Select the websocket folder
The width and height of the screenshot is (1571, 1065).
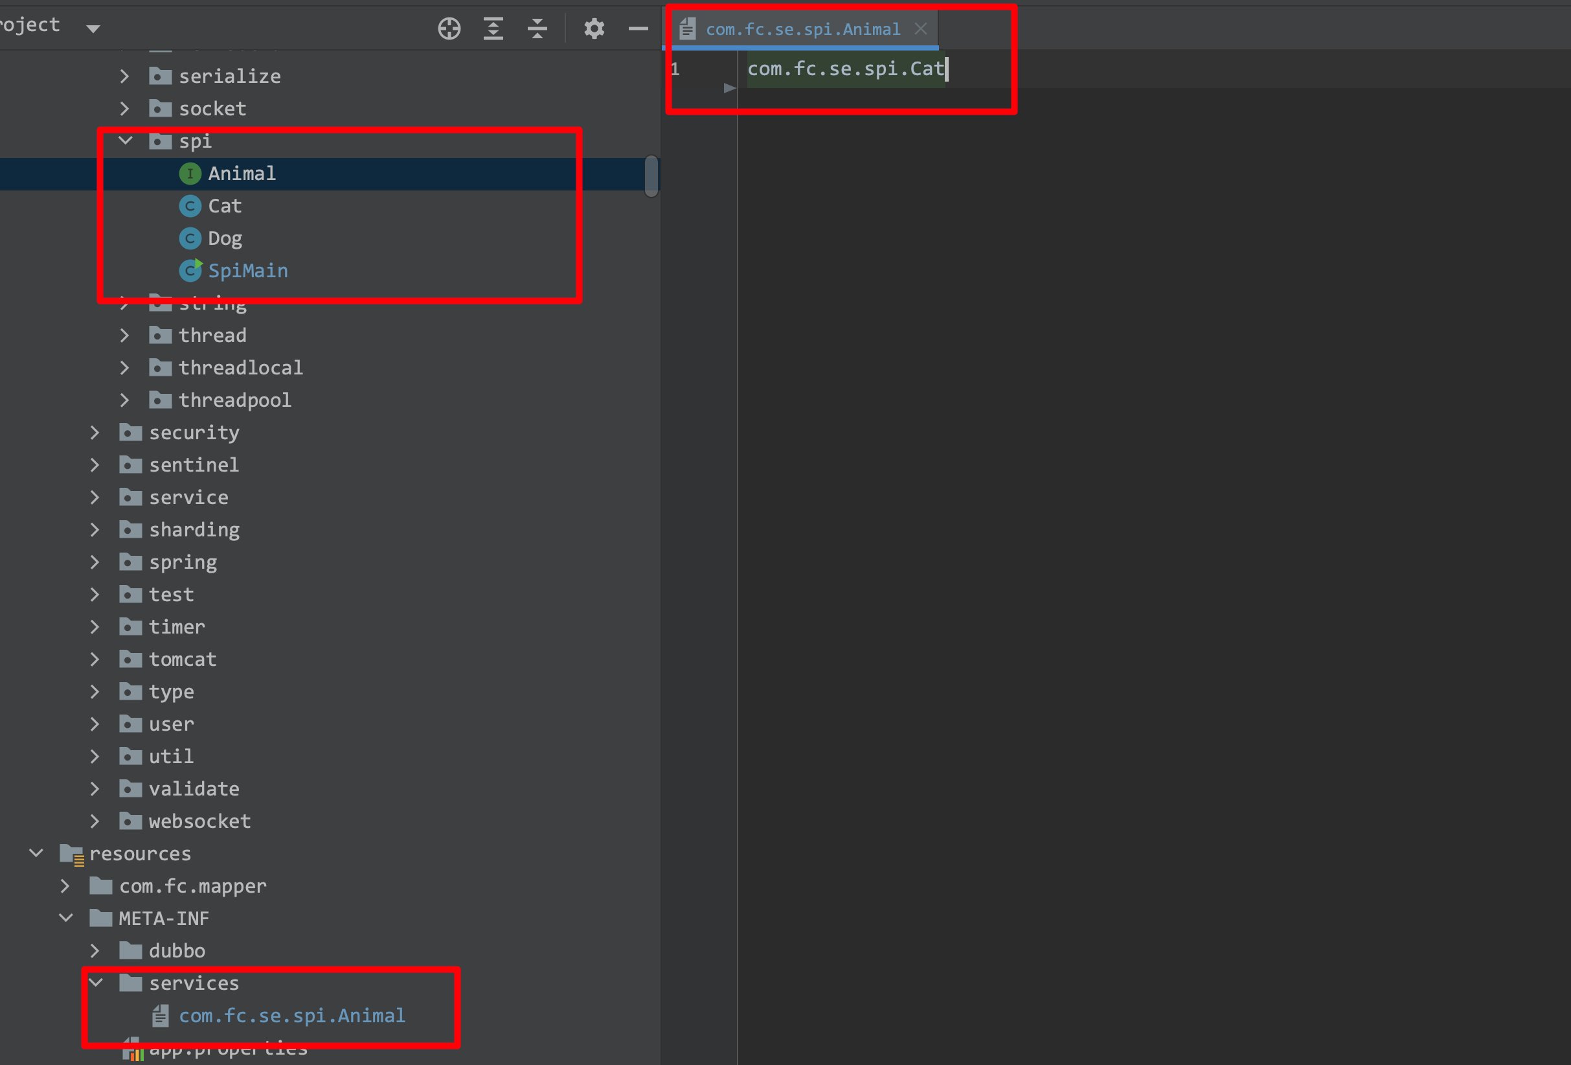pos(199,821)
